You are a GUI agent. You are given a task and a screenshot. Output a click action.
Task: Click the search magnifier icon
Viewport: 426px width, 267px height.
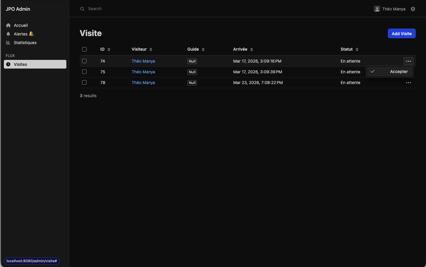pos(82,9)
